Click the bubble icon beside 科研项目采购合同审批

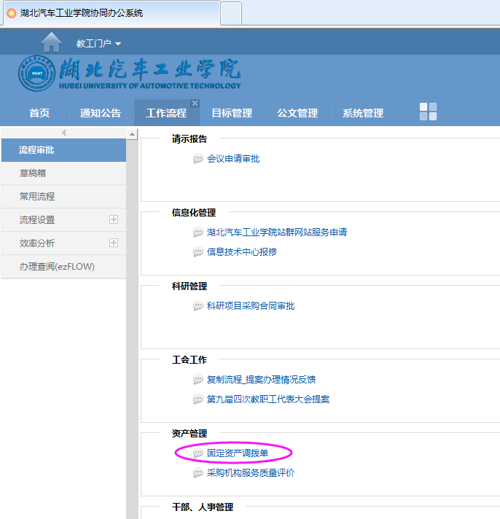pos(198,306)
